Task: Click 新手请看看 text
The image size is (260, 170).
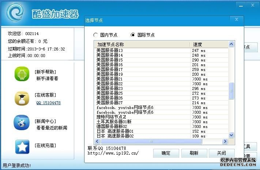Action: 47,79
